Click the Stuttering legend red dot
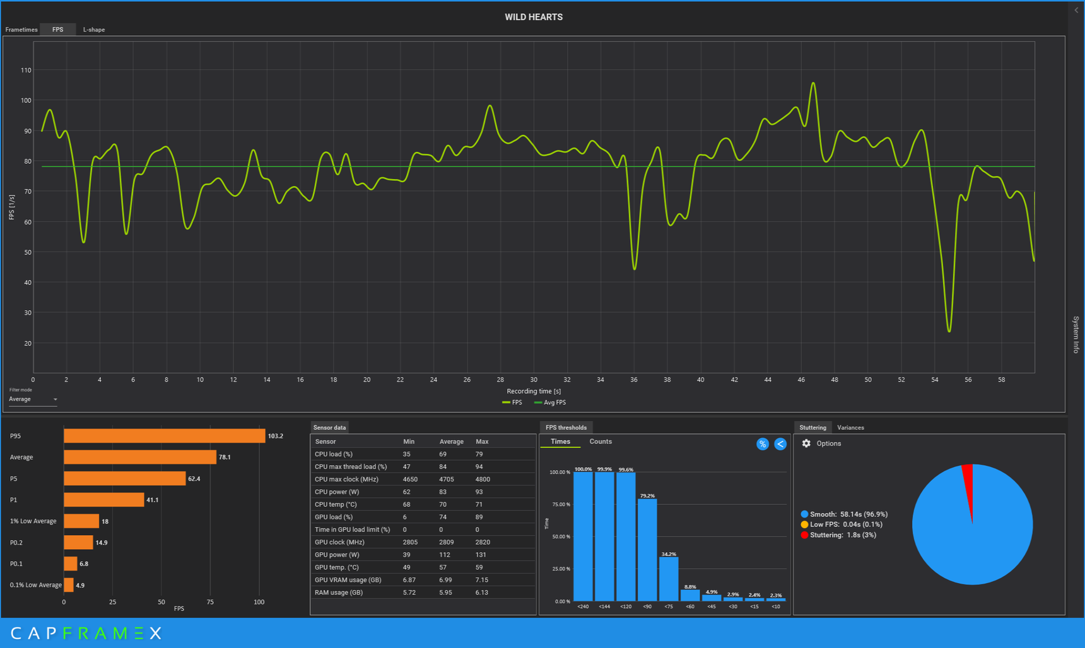The height and width of the screenshot is (648, 1085). pos(804,535)
